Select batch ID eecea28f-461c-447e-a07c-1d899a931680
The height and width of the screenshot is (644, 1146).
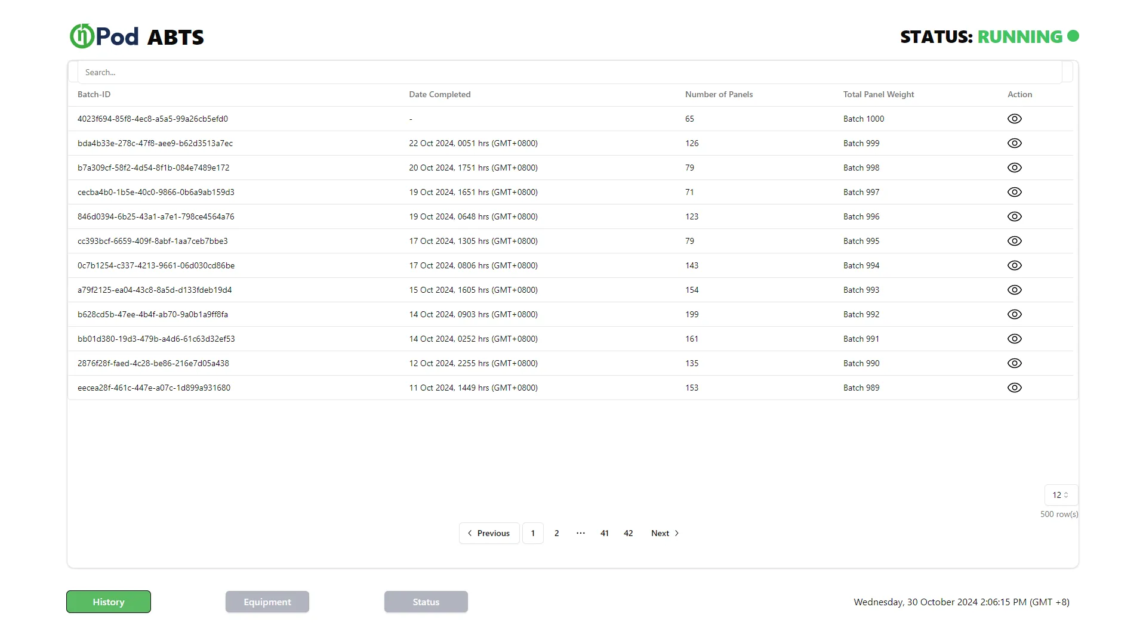coord(154,388)
